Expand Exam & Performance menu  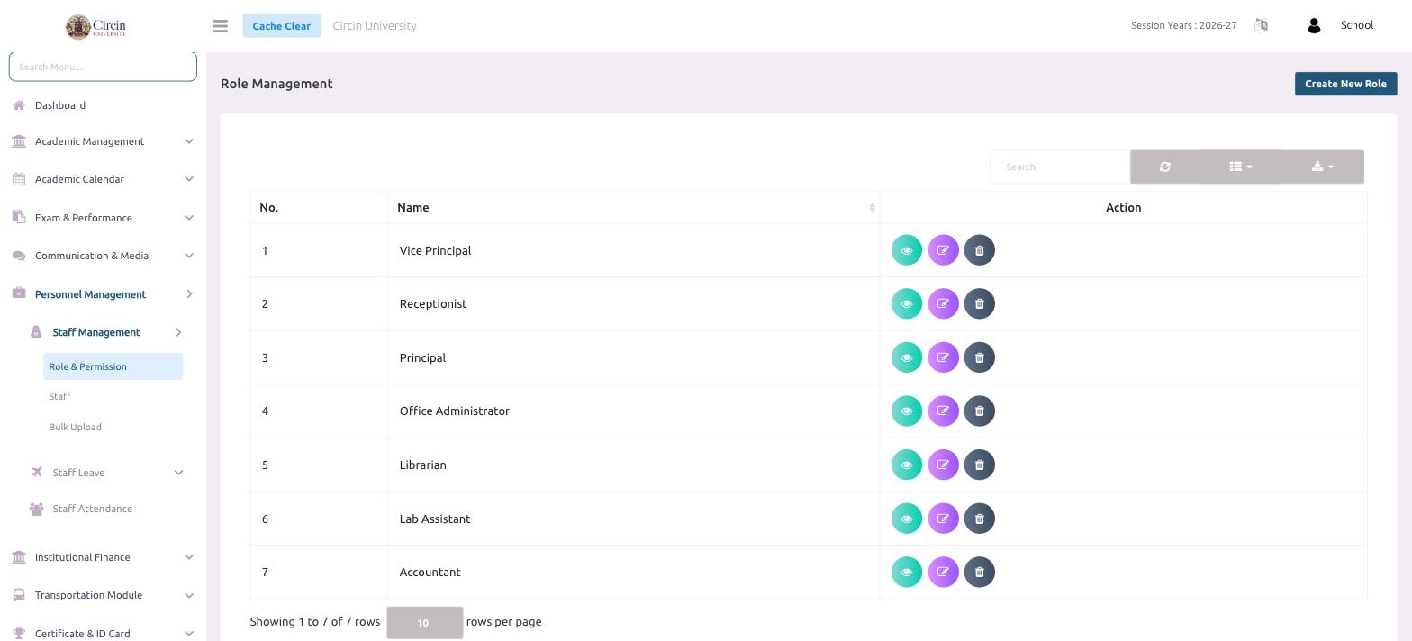click(103, 218)
